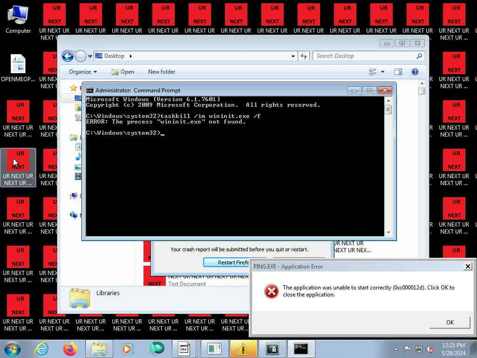Expand the address bar previous locations dropdown

pos(293,56)
